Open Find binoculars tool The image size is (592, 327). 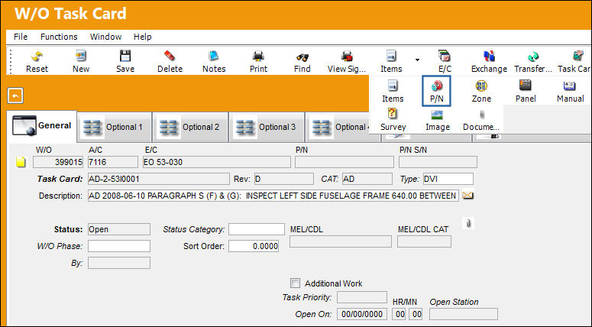[x=302, y=61]
